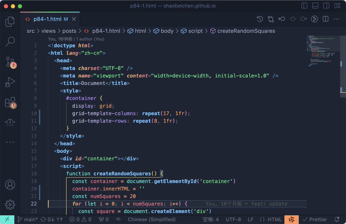
Task: Click the '#container' selector on line 8
Action: [81, 98]
